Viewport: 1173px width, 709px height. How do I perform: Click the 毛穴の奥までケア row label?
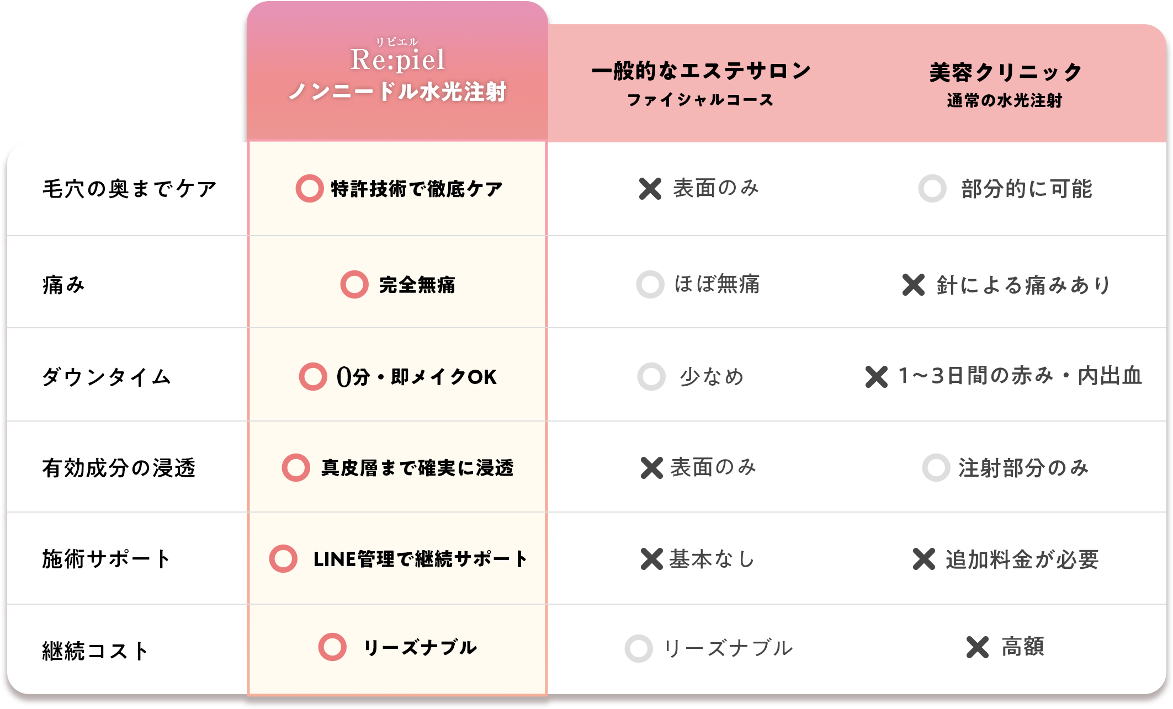[x=130, y=189]
